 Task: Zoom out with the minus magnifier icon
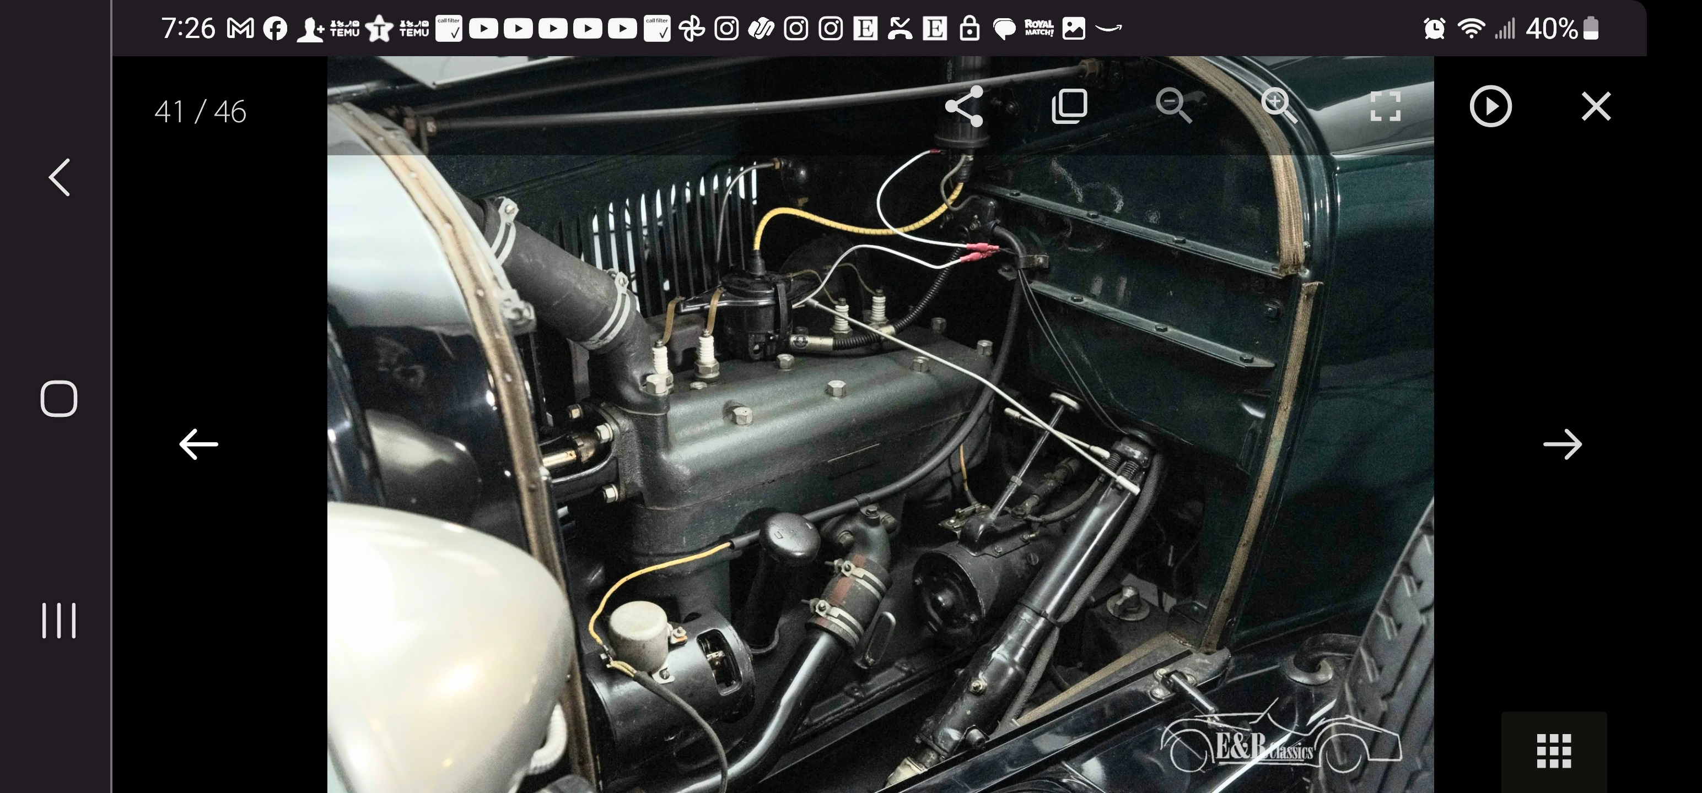(x=1174, y=106)
